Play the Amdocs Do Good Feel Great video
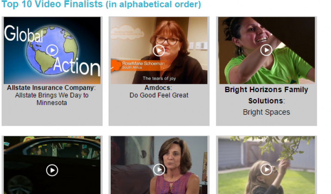 (x=159, y=50)
